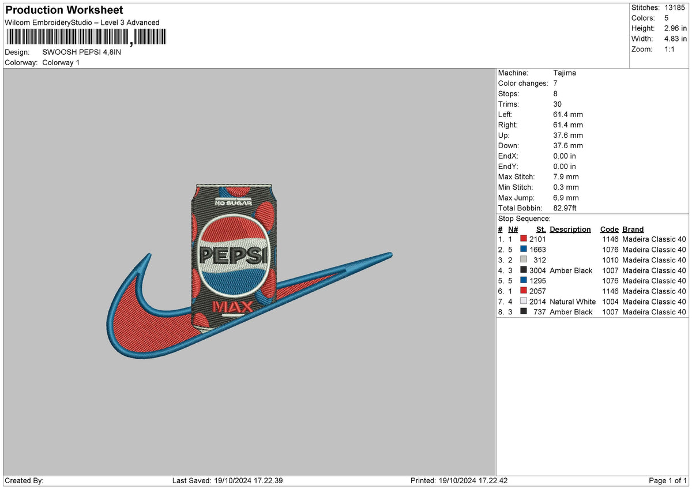
Task: Select the red swatch for stop 2057
Action: tap(522, 291)
